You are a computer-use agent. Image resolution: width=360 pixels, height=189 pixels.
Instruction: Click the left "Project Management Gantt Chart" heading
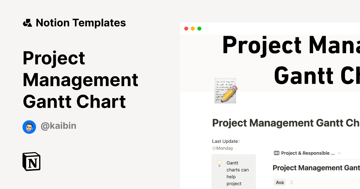tap(80, 80)
